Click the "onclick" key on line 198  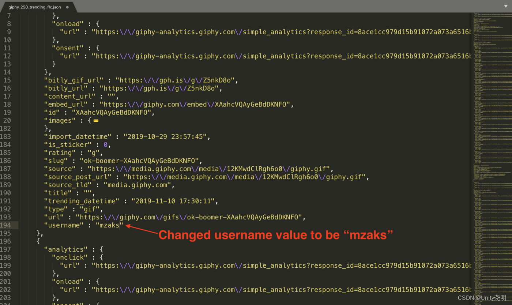pos(70,257)
